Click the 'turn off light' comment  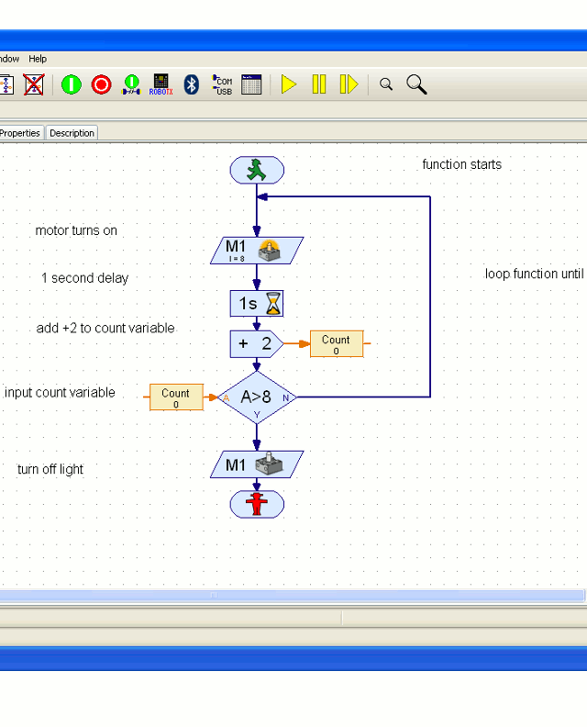tap(50, 469)
